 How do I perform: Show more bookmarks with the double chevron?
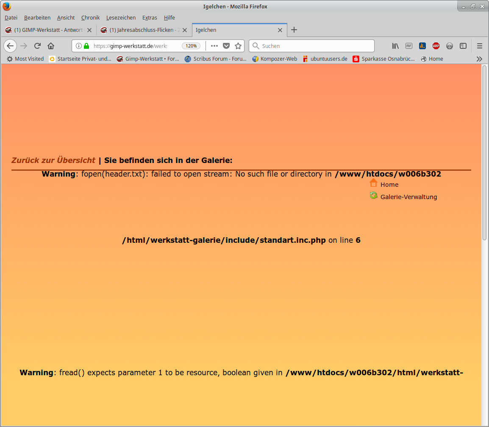pyautogui.click(x=479, y=59)
